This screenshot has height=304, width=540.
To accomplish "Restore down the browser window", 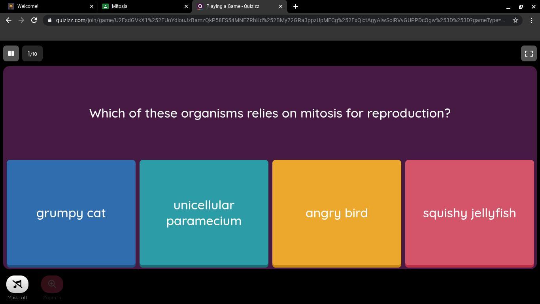I will click(521, 6).
